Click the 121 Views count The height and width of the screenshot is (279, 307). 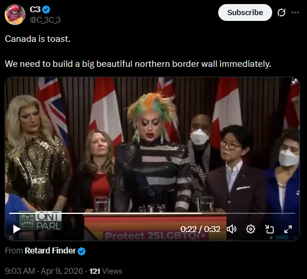(x=106, y=271)
